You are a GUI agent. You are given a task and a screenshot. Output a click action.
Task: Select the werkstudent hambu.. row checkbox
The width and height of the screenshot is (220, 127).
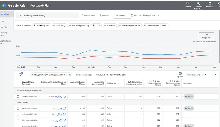tap(18, 126)
